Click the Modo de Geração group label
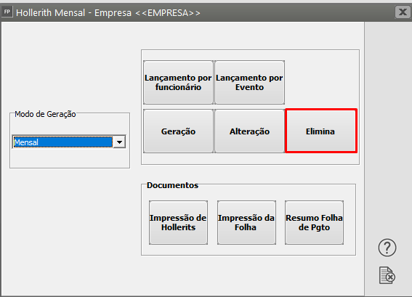Screen dimensions: 412x297 (x=45, y=114)
